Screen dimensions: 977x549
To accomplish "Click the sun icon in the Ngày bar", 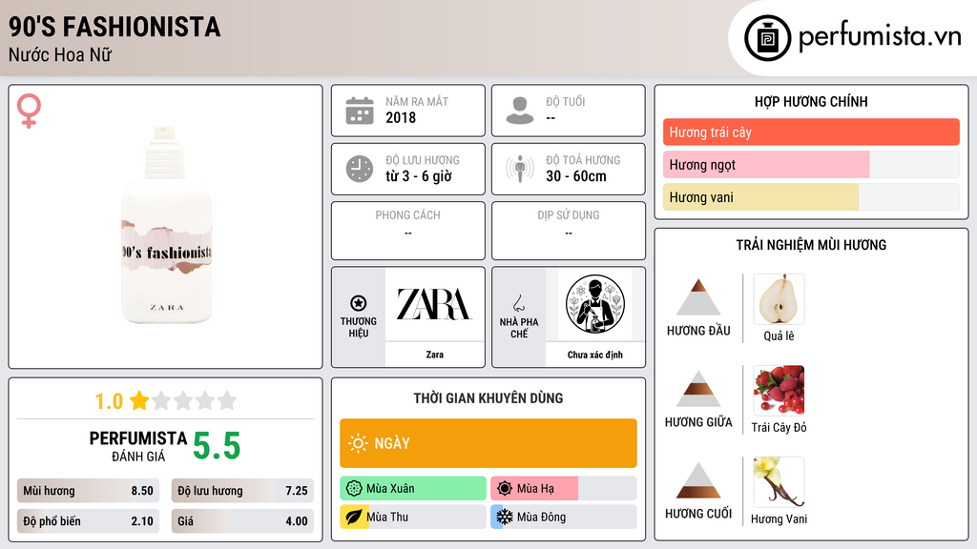I will 358,443.
